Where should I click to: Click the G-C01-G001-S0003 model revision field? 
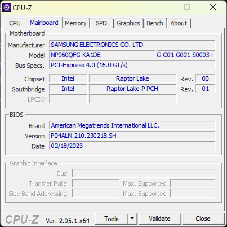(x=186, y=55)
